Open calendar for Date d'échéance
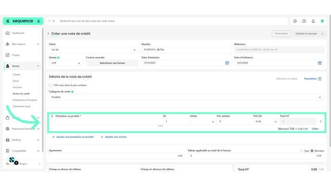Screen dimensions: 331x186 pos(320,63)
